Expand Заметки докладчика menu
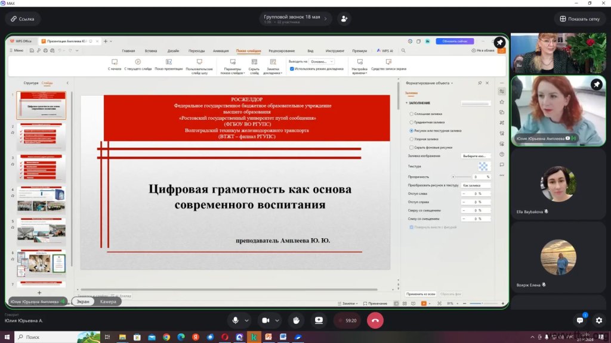611x343 pixels. click(273, 66)
